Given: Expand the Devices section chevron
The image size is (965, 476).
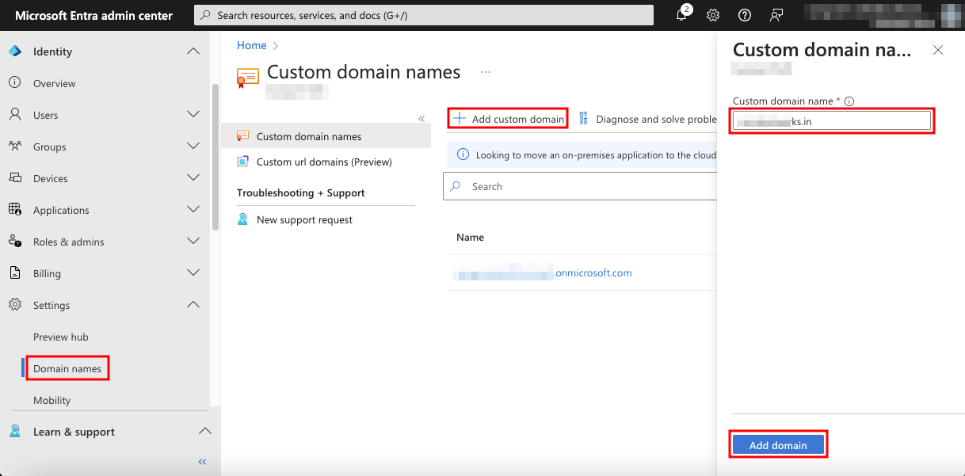Looking at the screenshot, I should (x=193, y=178).
